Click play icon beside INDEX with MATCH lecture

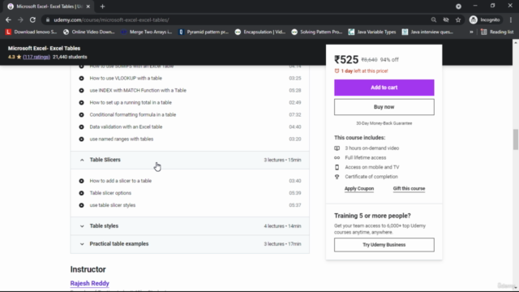[81, 90]
